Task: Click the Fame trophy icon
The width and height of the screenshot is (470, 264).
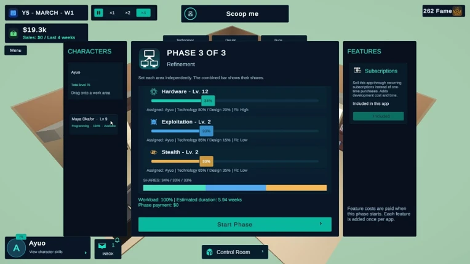Action: pyautogui.click(x=457, y=12)
